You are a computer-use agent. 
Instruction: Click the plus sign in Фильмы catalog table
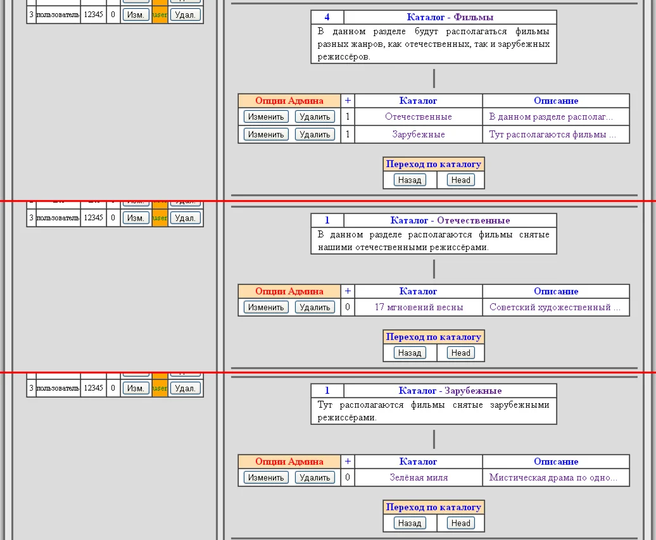tap(348, 101)
